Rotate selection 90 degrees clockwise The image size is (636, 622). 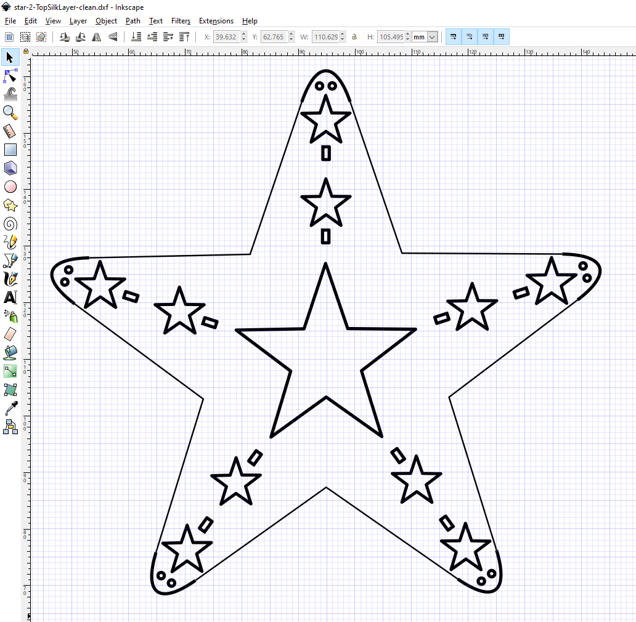(x=80, y=36)
